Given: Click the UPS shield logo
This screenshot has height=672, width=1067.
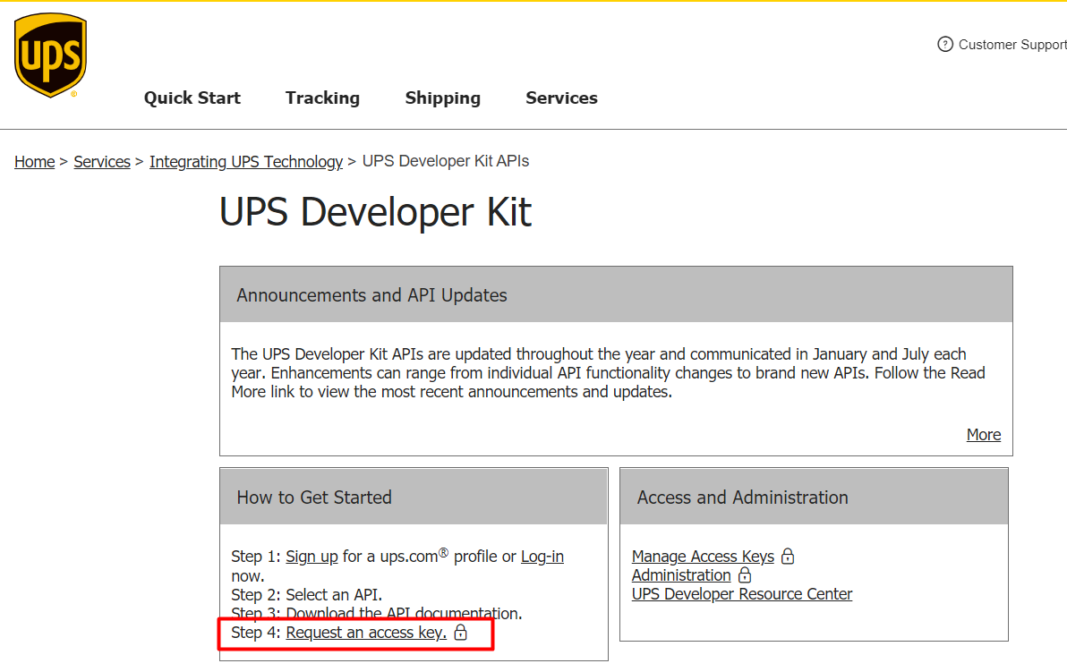Looking at the screenshot, I should 50,55.
